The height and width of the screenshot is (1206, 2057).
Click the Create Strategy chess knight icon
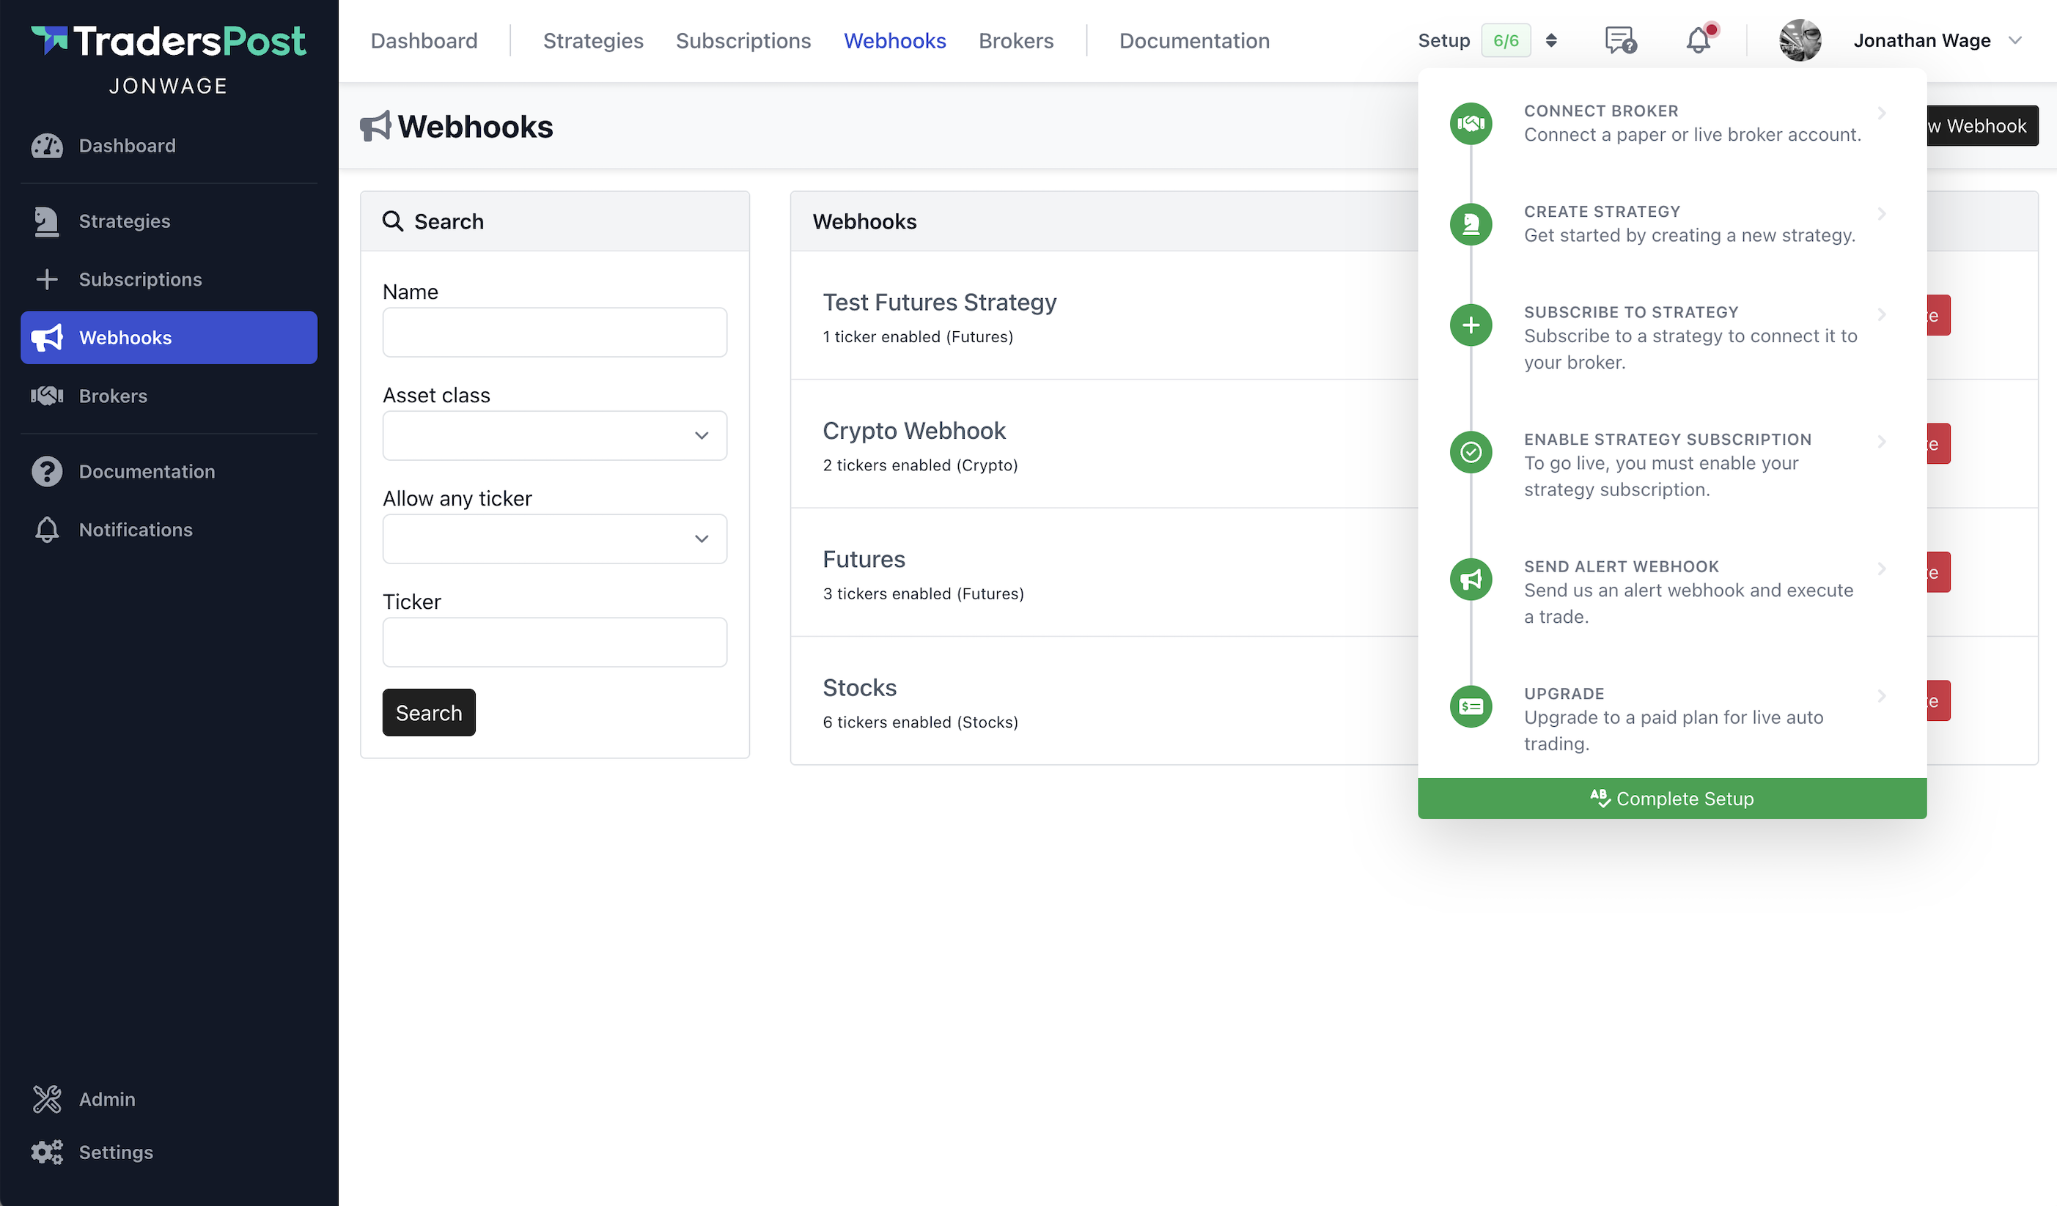(x=1470, y=223)
